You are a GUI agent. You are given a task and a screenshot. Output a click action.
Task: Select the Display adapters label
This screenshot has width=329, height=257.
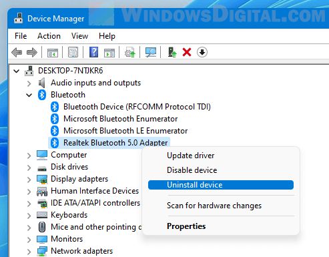coord(79,179)
